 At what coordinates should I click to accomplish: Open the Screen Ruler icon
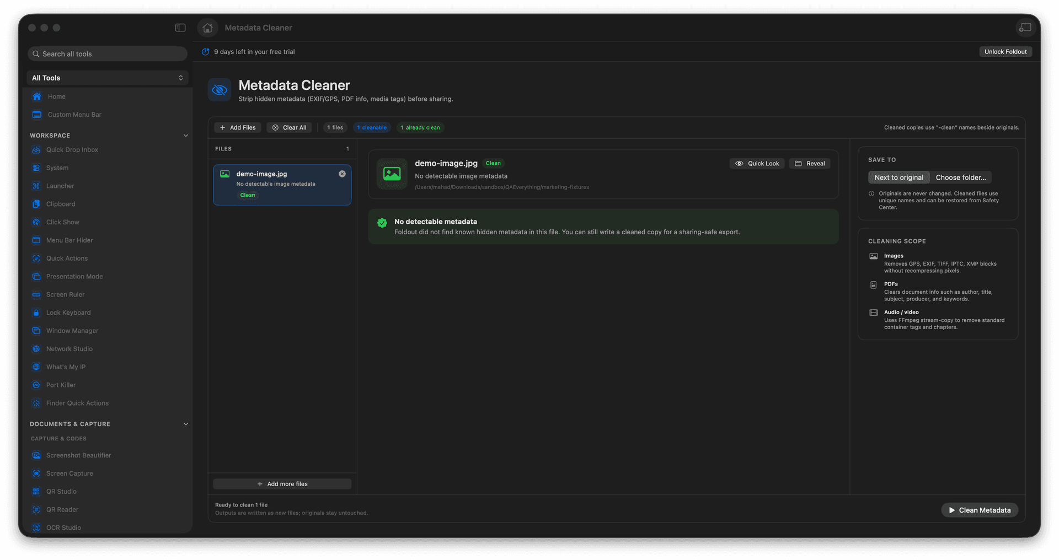pyautogui.click(x=36, y=295)
